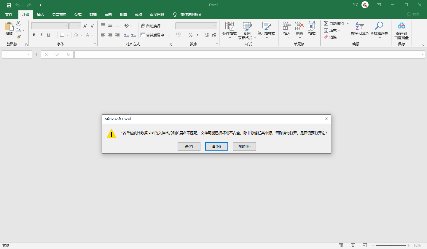Click the 操作说明搜索 search box

(191, 15)
